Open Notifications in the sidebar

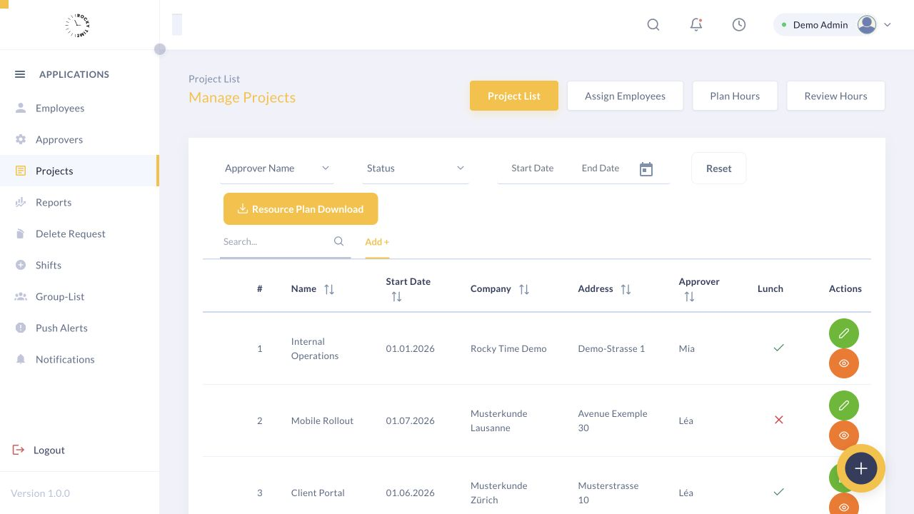point(79,359)
